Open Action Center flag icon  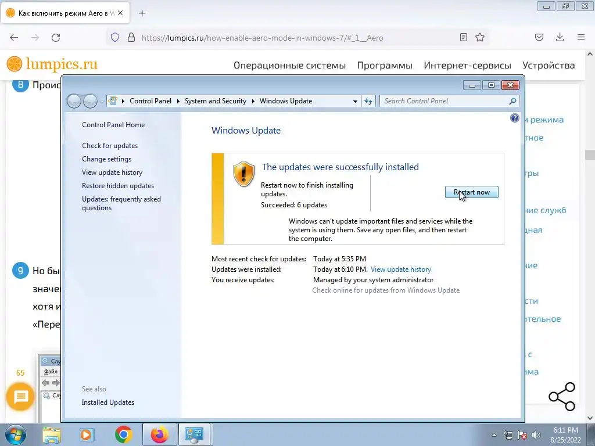[522, 435]
